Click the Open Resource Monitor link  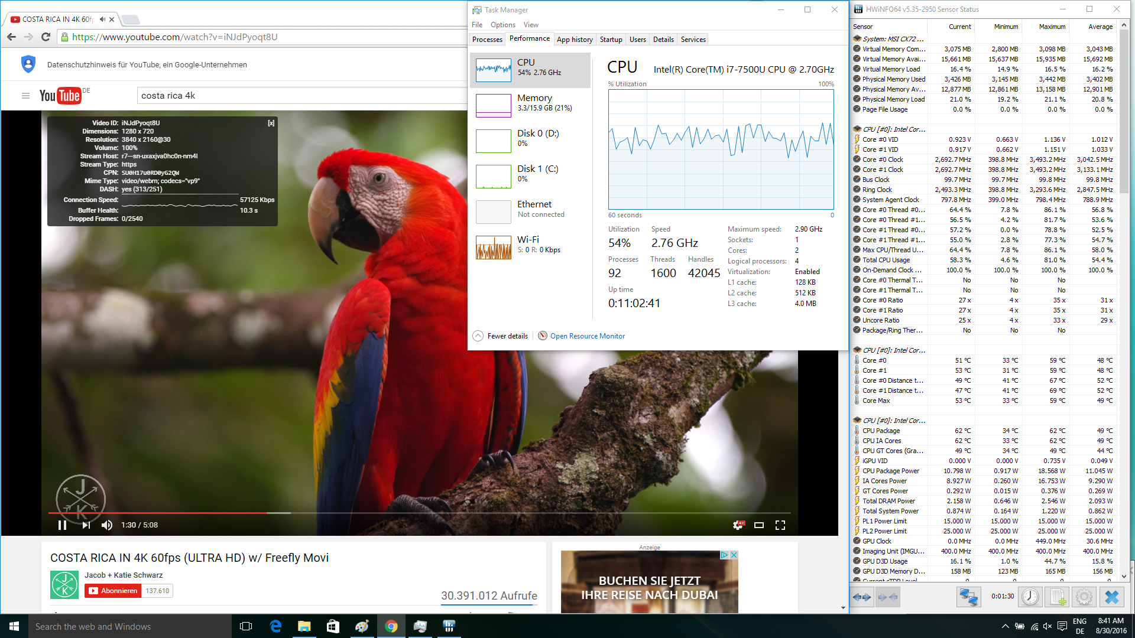tap(587, 336)
